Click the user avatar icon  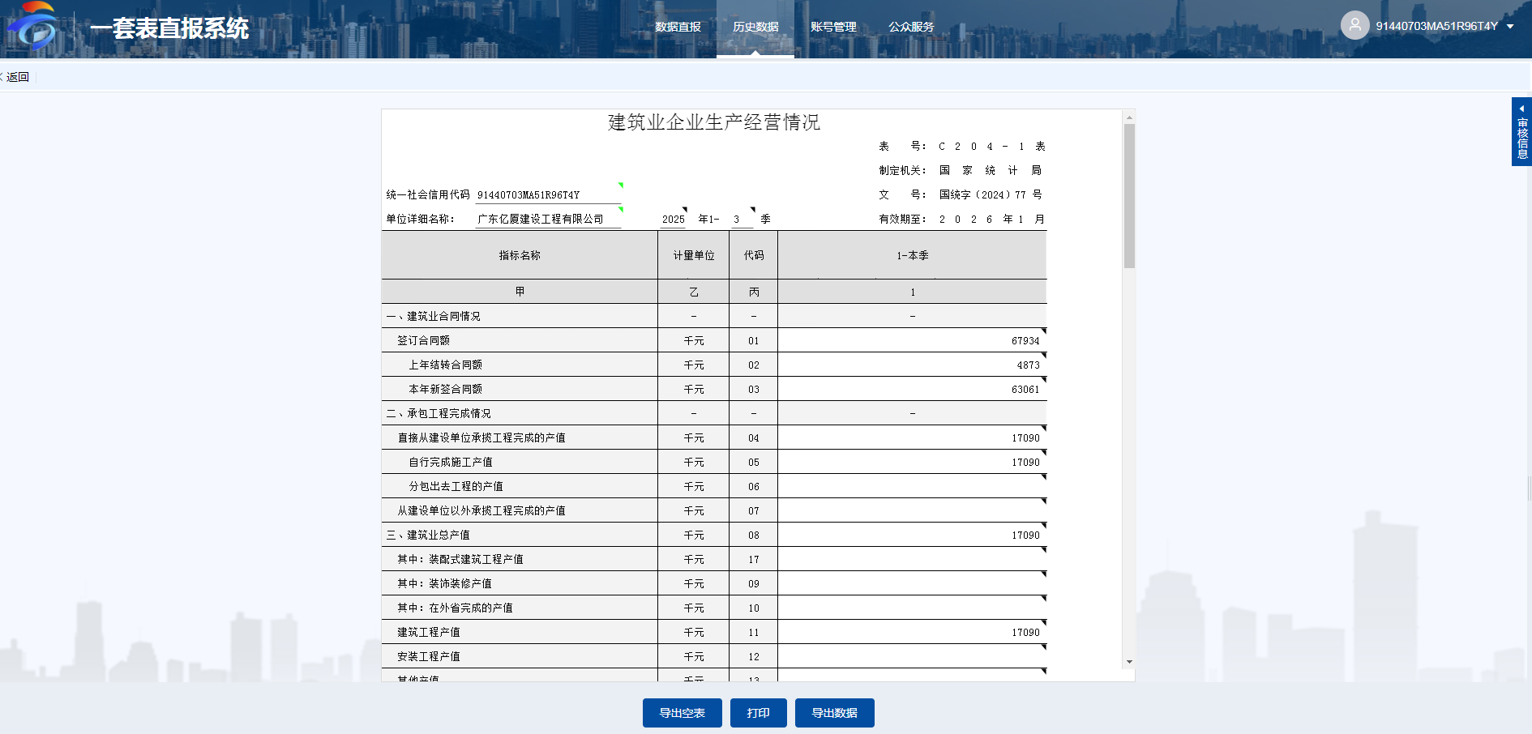click(1354, 25)
